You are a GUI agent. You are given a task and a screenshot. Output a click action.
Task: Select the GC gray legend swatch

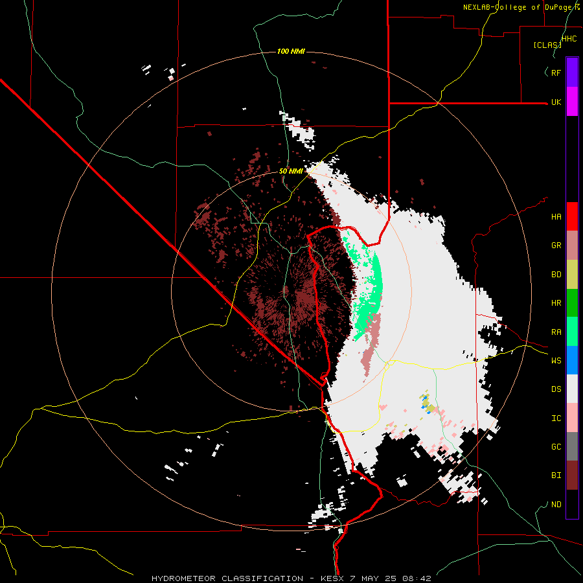572,446
